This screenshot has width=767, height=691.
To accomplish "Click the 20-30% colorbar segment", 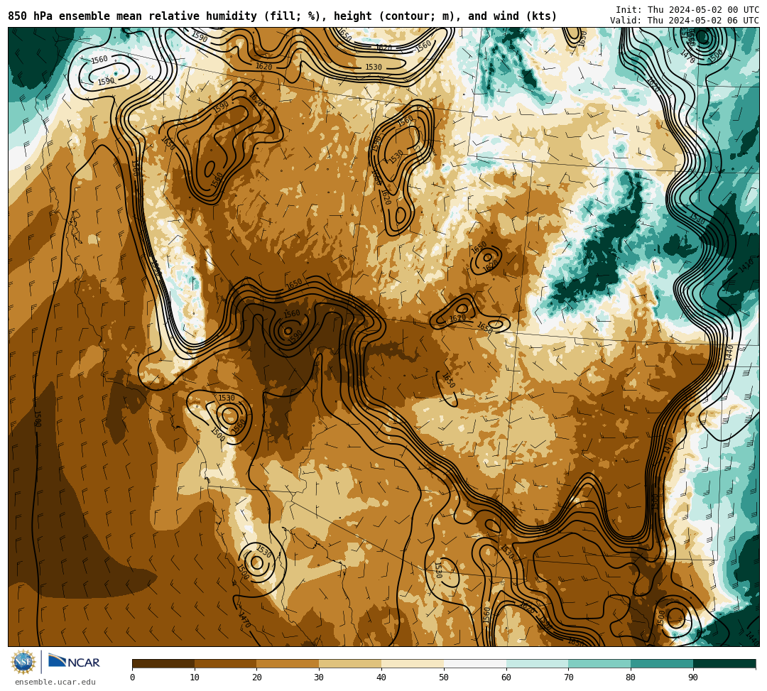I will pyautogui.click(x=288, y=663).
